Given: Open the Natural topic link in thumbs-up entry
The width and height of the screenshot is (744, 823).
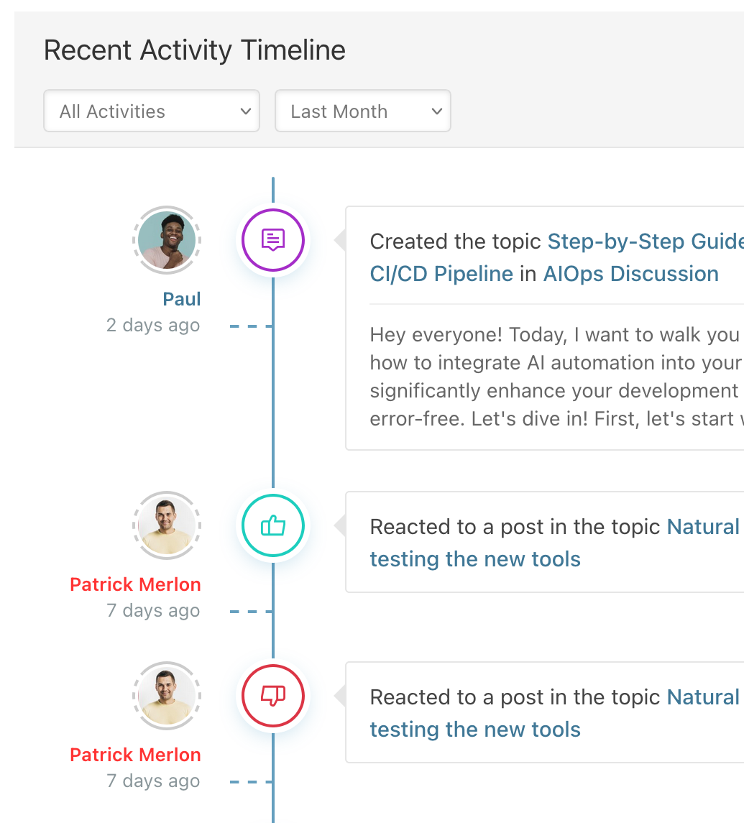Looking at the screenshot, I should click(703, 527).
